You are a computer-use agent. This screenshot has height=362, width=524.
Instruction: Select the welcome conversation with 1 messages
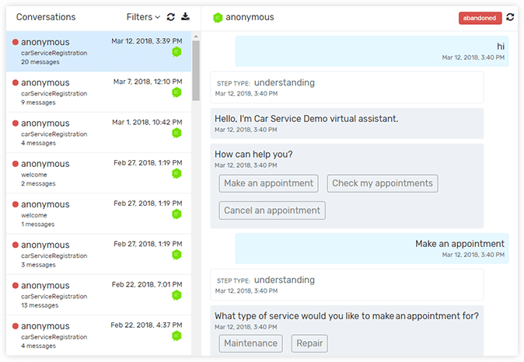click(x=99, y=214)
